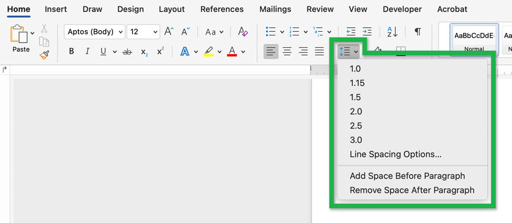Choose Remove Space After Paragraph
The image size is (512, 223).
pyautogui.click(x=412, y=190)
